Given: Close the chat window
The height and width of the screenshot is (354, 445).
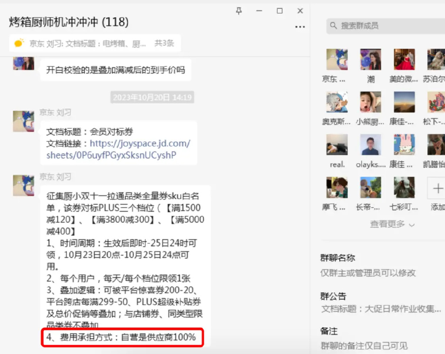Looking at the screenshot, I should pyautogui.click(x=300, y=11).
